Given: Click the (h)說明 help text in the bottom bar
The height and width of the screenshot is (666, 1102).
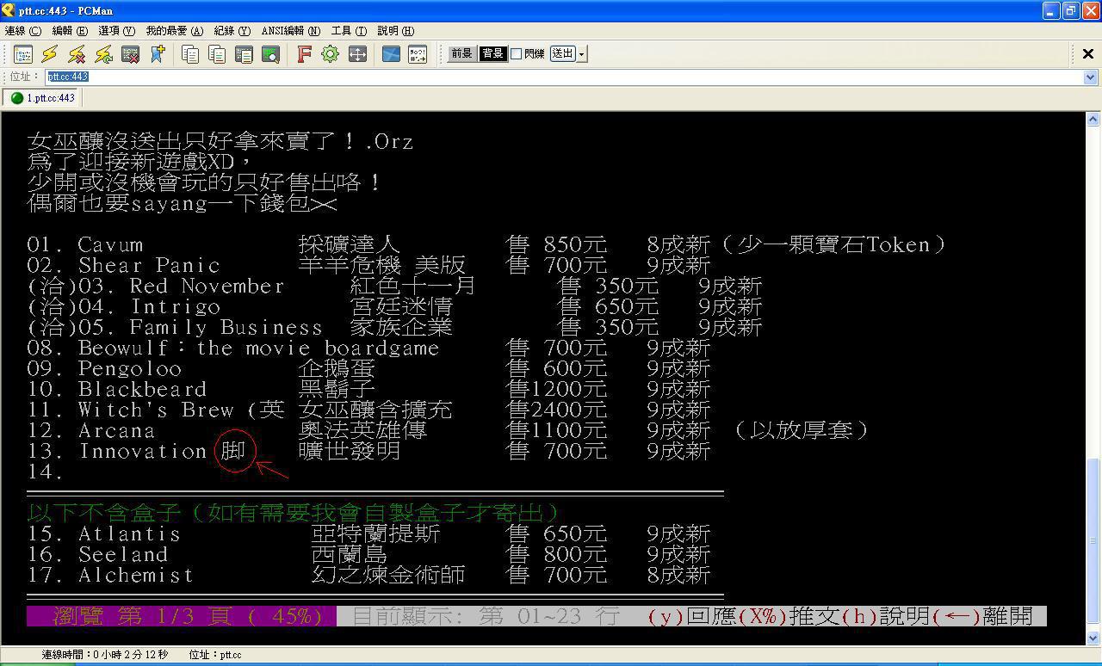Looking at the screenshot, I should tap(885, 616).
